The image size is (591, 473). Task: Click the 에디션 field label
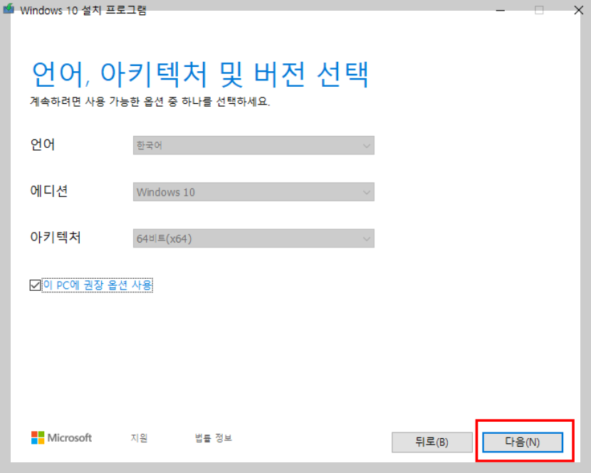49,191
